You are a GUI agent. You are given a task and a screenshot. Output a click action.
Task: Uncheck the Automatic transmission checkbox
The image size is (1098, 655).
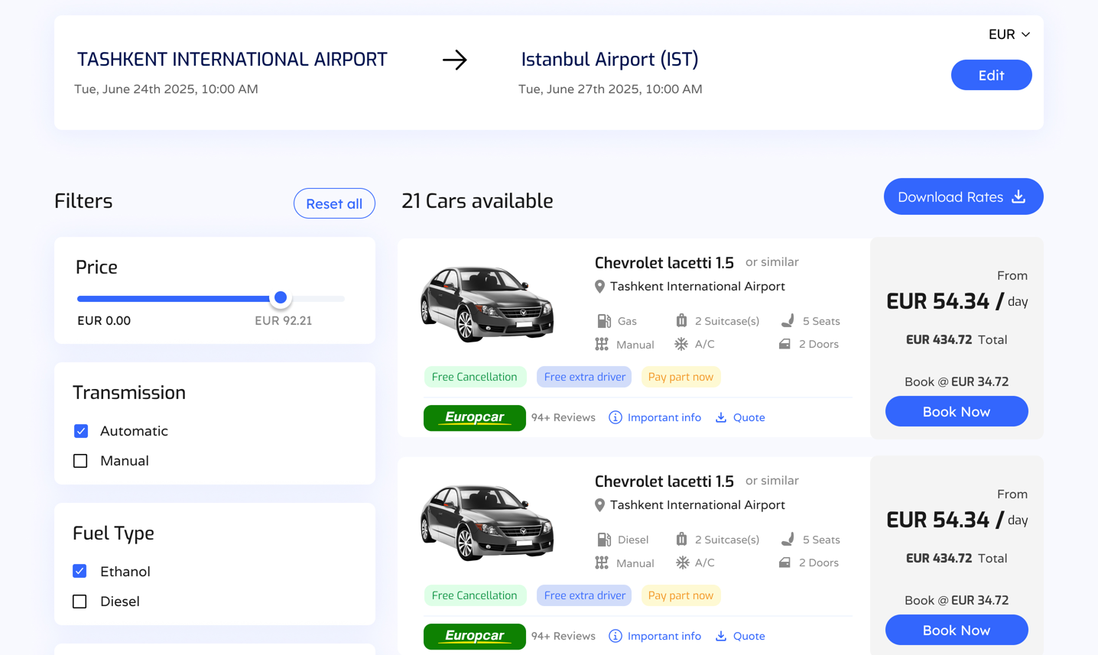[81, 431]
